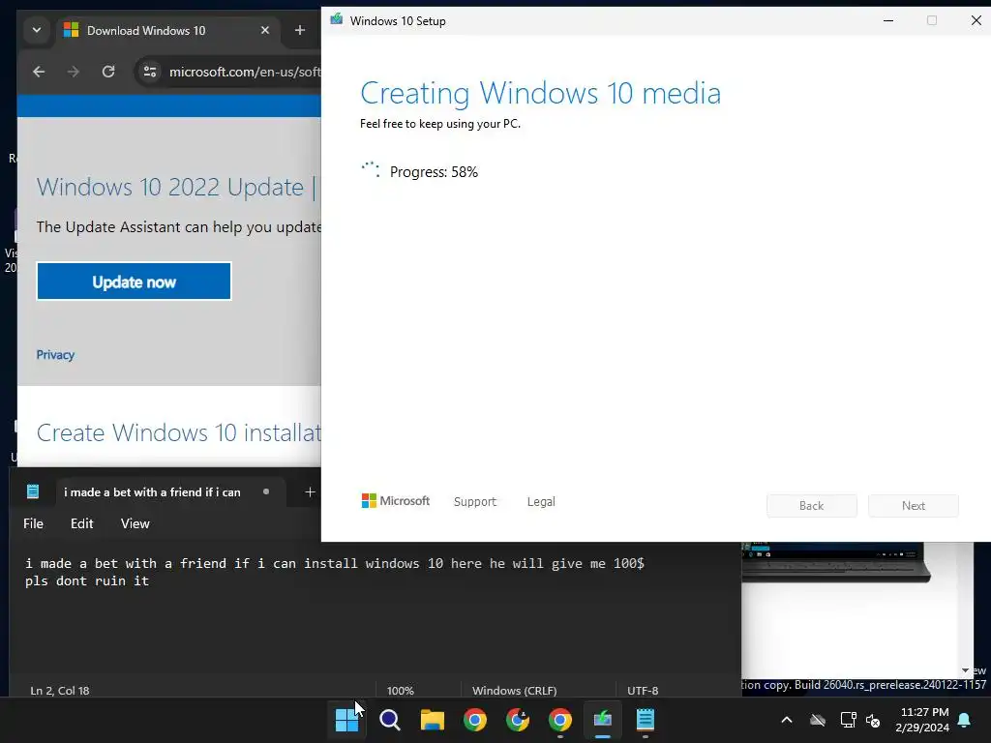The image size is (991, 743).
Task: Click Create Windows 10 installation heading
Action: (178, 432)
